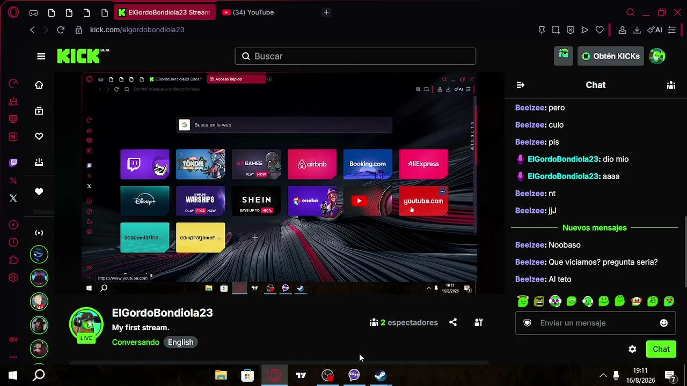This screenshot has height=386, width=687.
Task: Open the Easy Setup sliders icon
Action: (672, 30)
